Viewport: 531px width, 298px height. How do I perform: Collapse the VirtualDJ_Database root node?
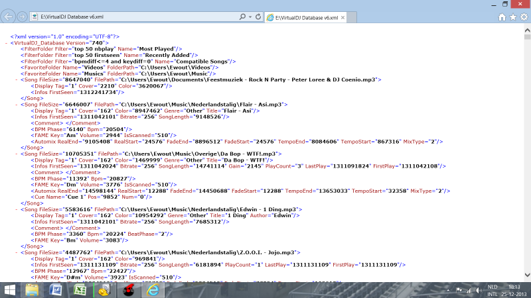7,43
